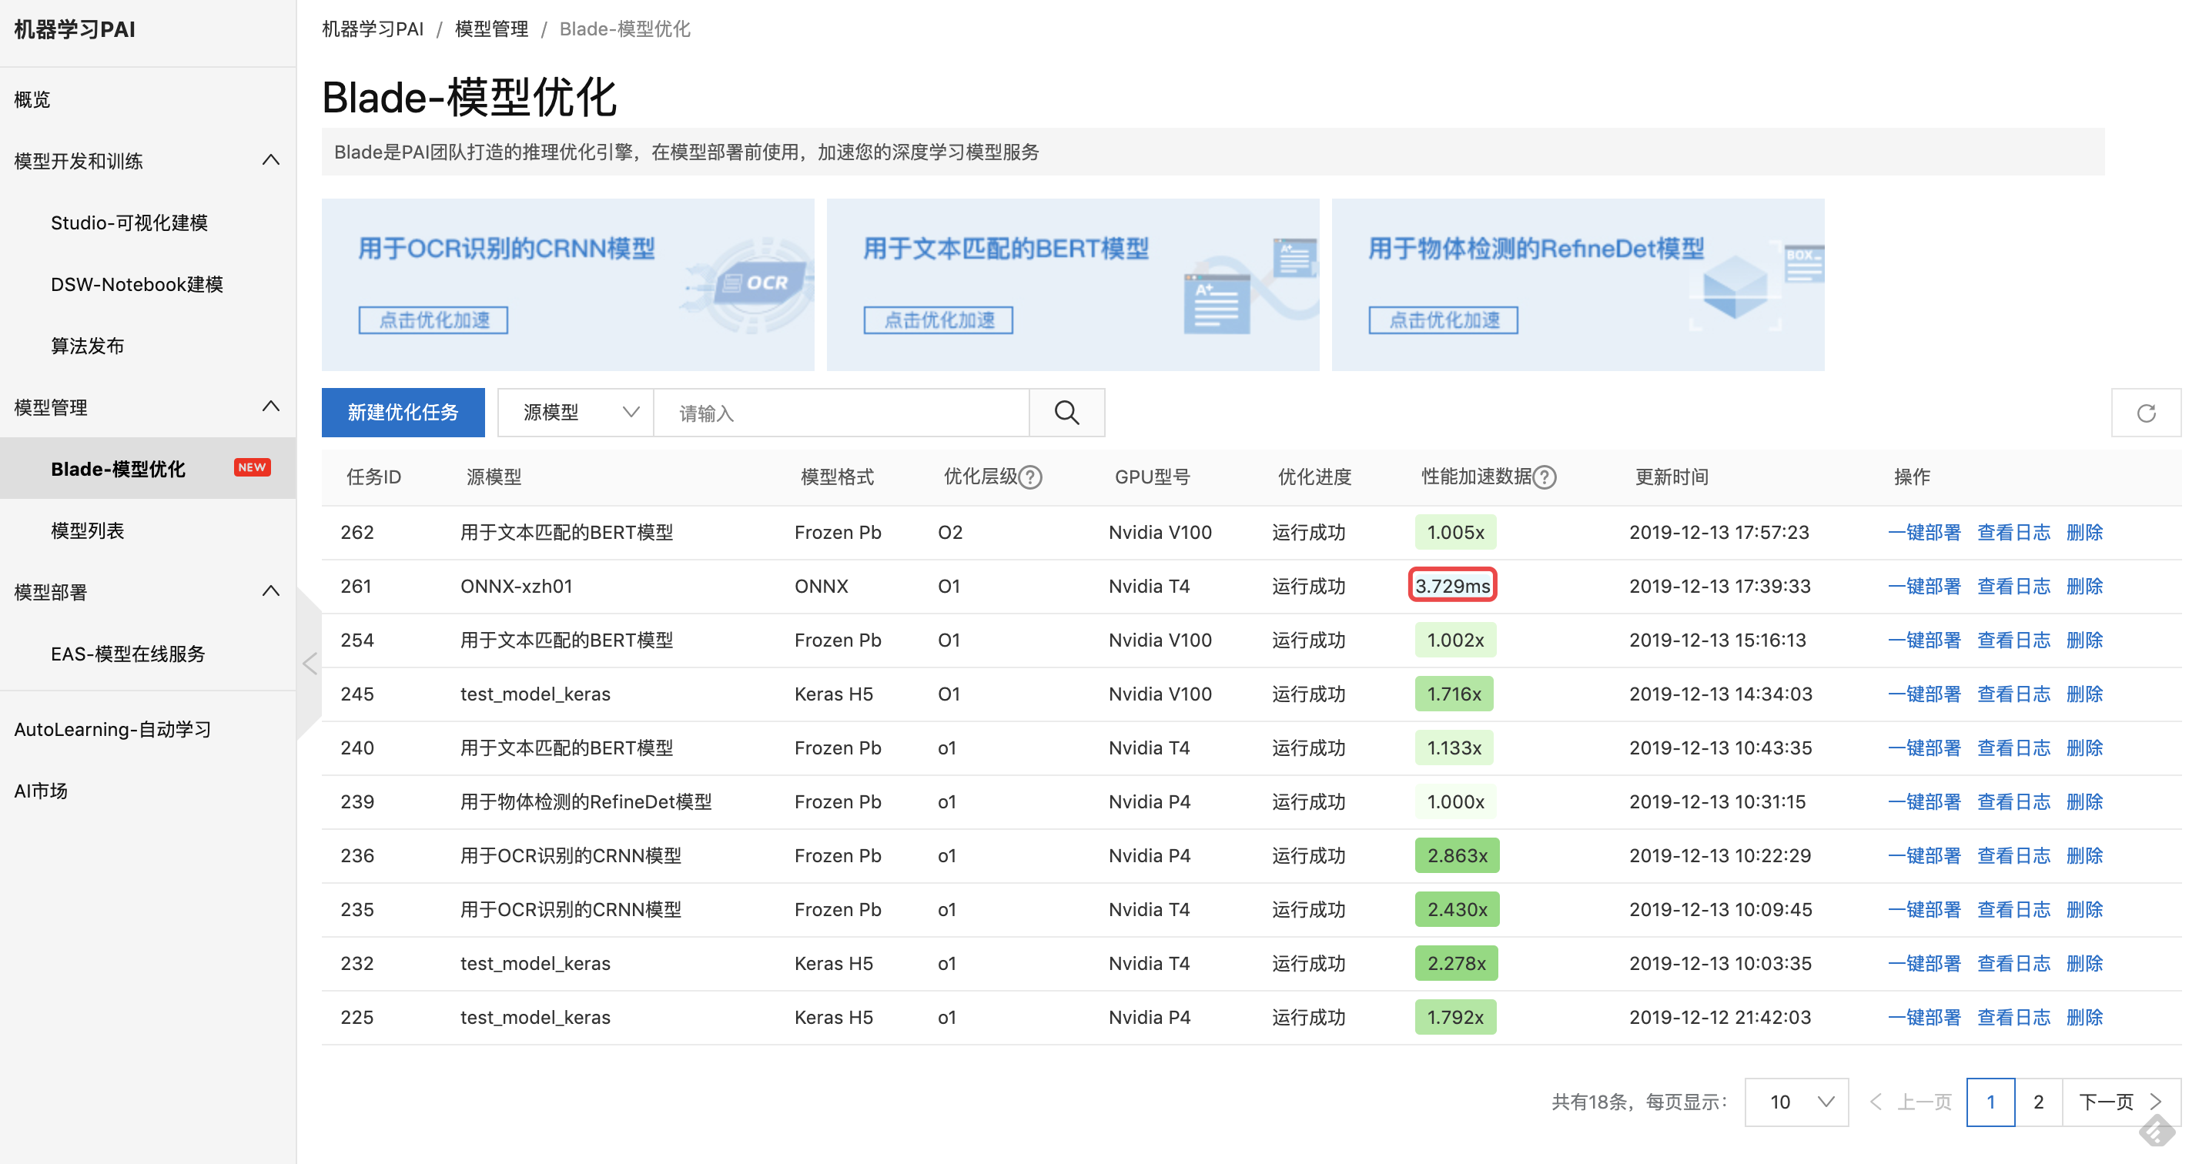Open the page size dropdown showing 10
2199x1164 pixels.
pos(1797,1102)
